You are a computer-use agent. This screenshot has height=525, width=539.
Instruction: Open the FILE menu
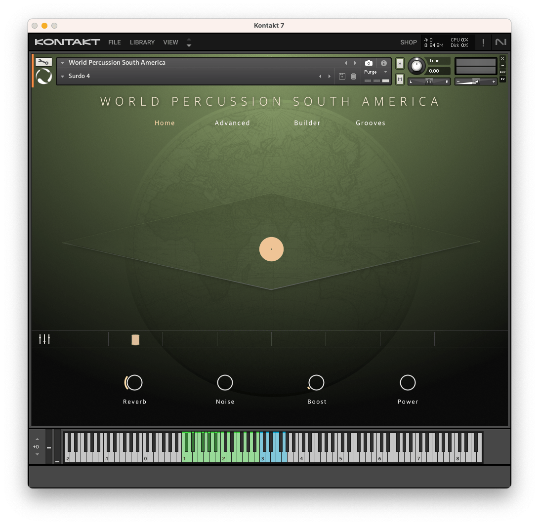click(x=115, y=42)
